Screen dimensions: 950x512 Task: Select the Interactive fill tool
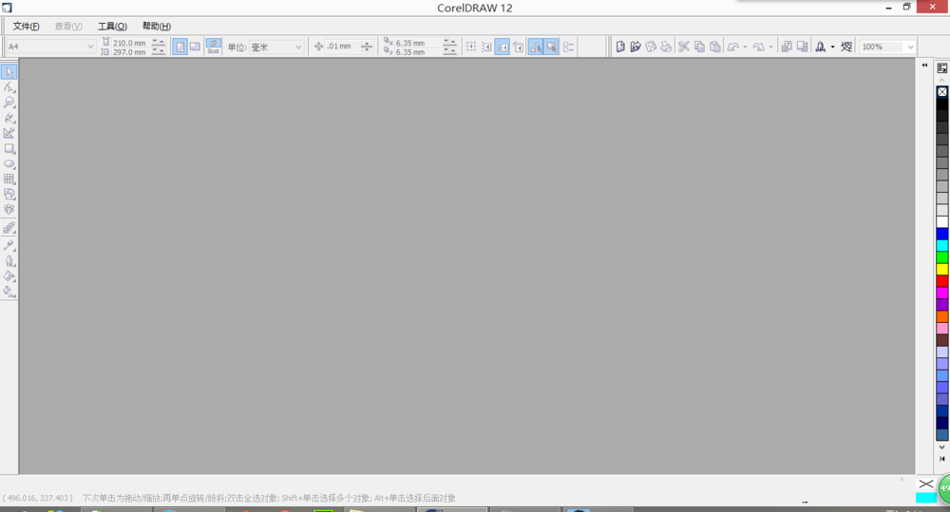pyautogui.click(x=9, y=292)
